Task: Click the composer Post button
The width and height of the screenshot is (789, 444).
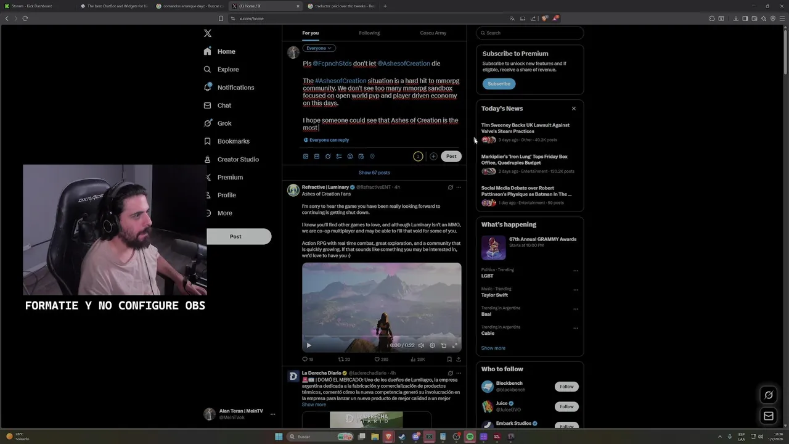Action: pyautogui.click(x=451, y=157)
